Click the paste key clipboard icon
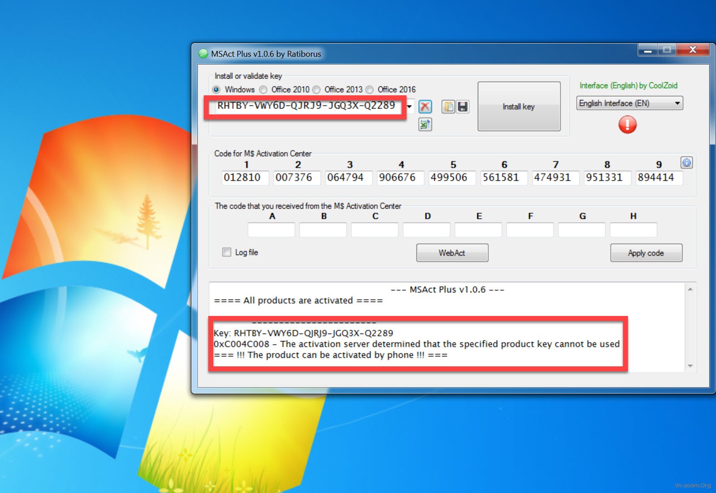The image size is (716, 493). 448,107
